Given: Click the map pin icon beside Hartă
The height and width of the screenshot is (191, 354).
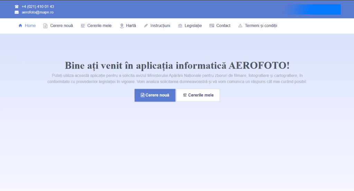Looking at the screenshot, I should pyautogui.click(x=122, y=26).
